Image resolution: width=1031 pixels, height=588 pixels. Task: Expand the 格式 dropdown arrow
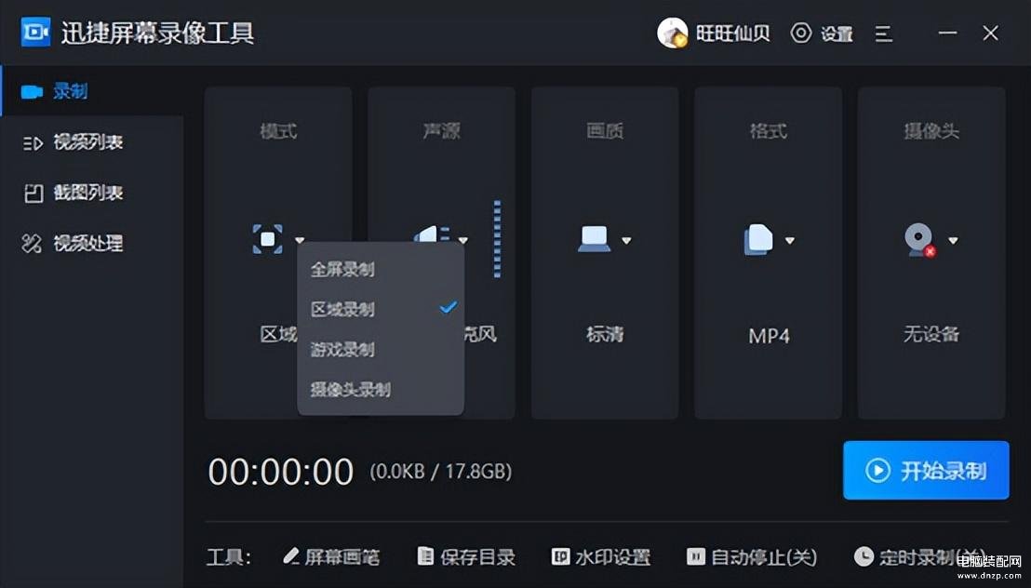[x=790, y=241]
